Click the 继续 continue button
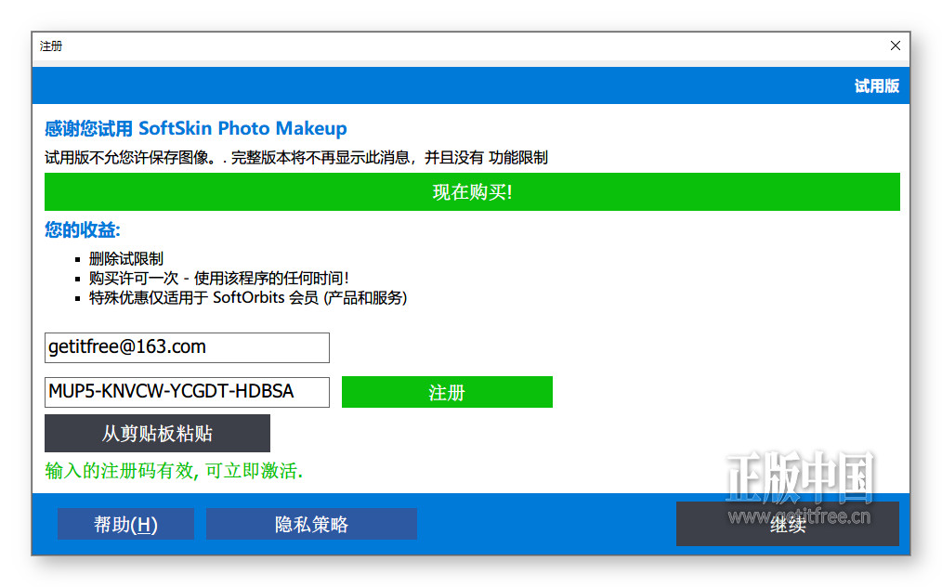This screenshot has width=942, height=587. click(x=788, y=524)
